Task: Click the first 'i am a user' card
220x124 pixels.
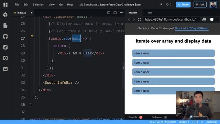Action: click(x=173, y=53)
